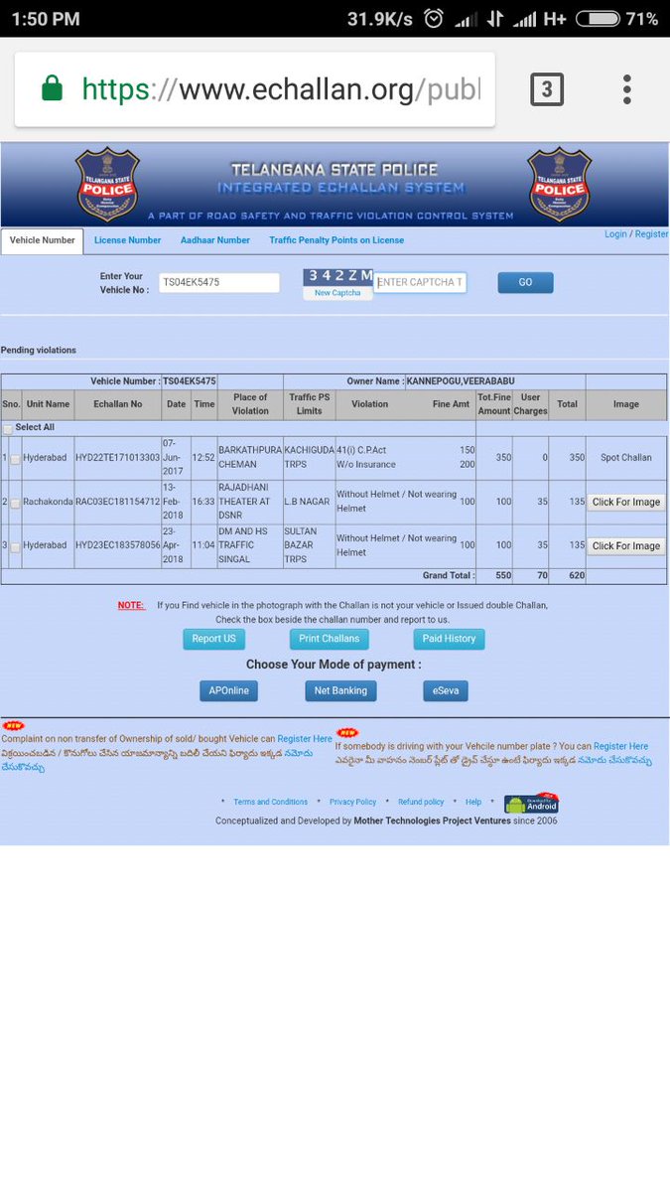The width and height of the screenshot is (670, 1192).
Task: Tap the left Telangana State Police emblem
Action: pos(108,185)
